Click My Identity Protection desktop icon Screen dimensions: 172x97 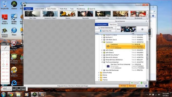[x=14, y=59]
